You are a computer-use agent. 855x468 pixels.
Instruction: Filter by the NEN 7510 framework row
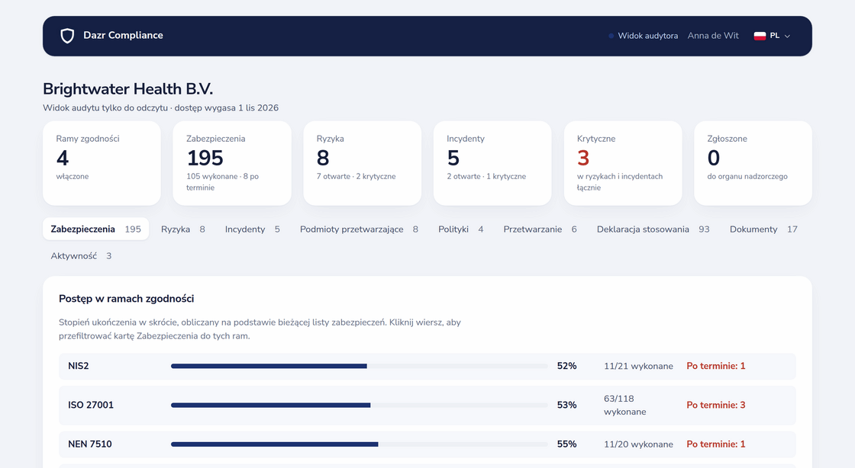427,444
